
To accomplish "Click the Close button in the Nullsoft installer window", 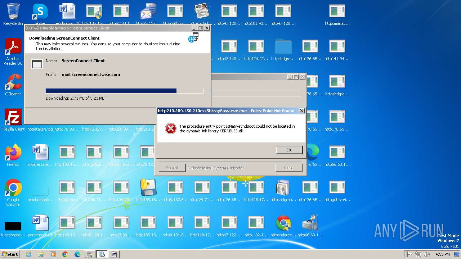I will [x=288, y=168].
